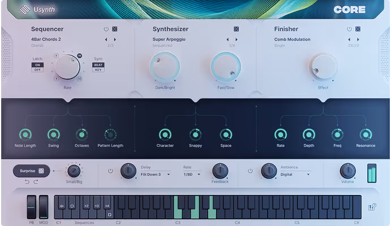Click the Ambience amount knob

(x=269, y=171)
